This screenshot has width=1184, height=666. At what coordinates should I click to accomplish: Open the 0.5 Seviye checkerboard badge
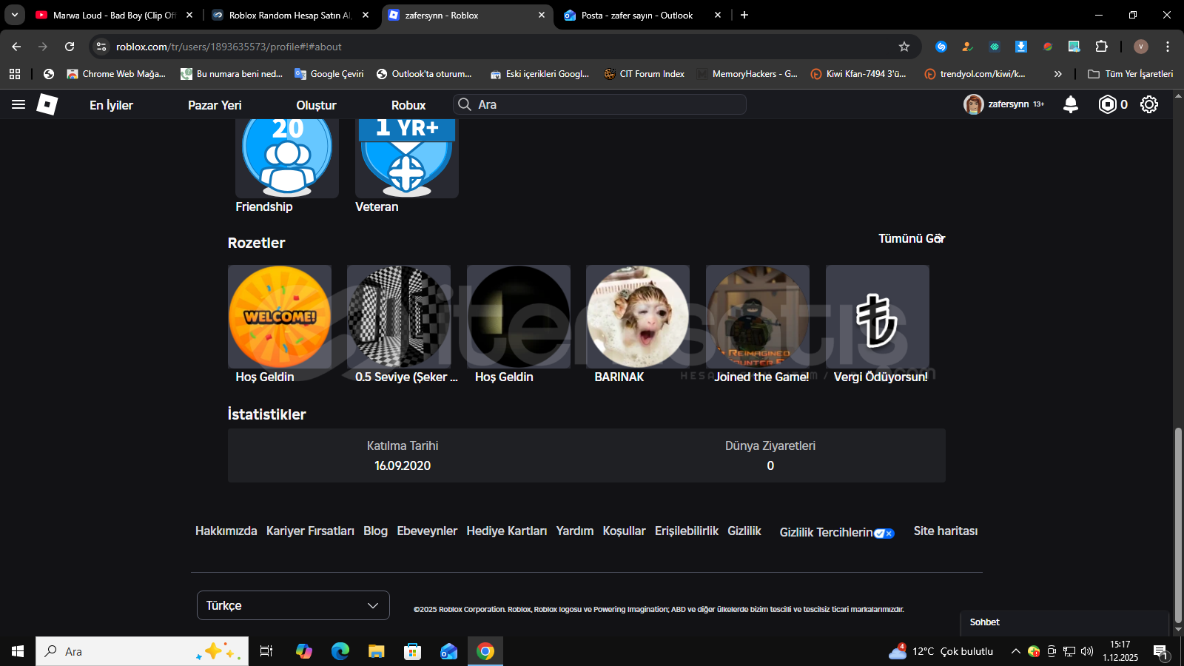tap(399, 317)
